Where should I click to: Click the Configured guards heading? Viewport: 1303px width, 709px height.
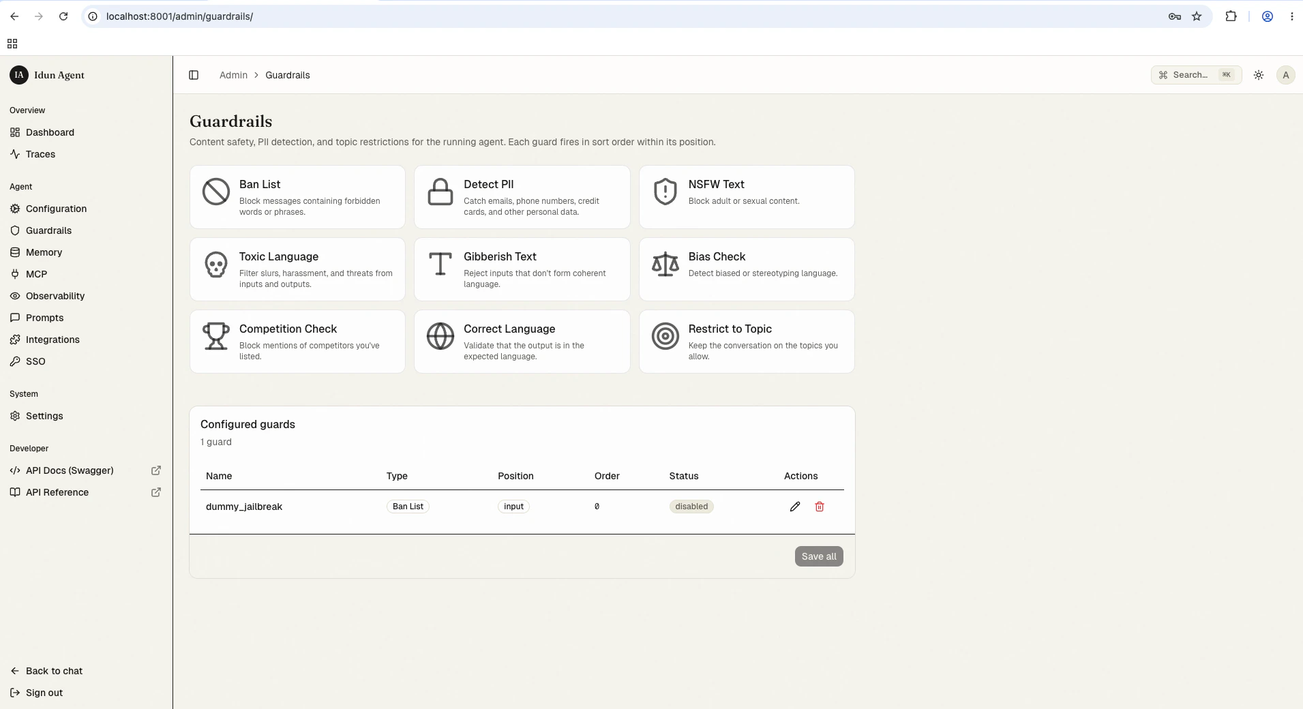tap(248, 424)
